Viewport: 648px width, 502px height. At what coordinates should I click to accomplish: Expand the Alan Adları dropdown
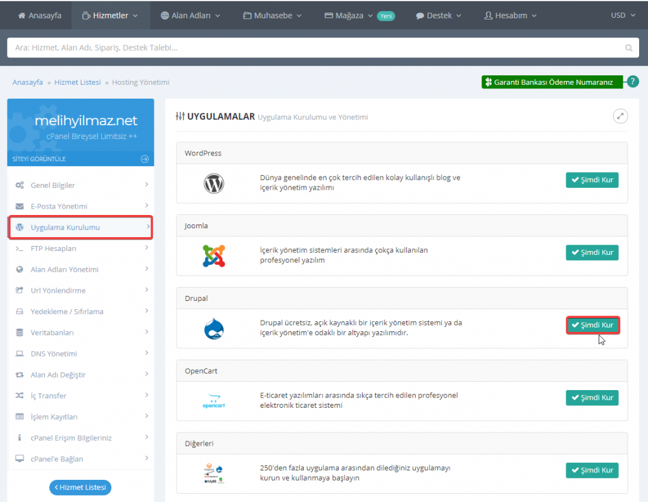click(x=190, y=15)
